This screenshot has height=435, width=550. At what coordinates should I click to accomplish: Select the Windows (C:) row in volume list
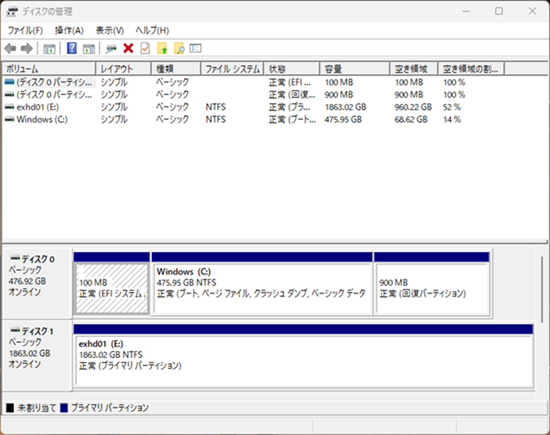click(x=41, y=119)
